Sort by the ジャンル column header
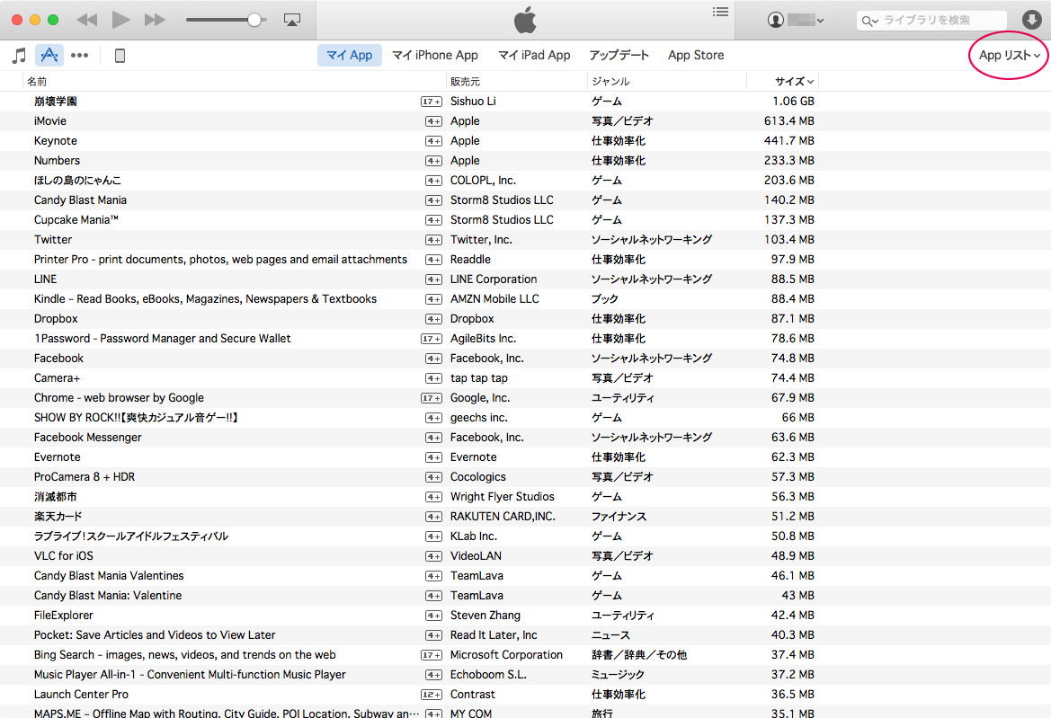 667,82
